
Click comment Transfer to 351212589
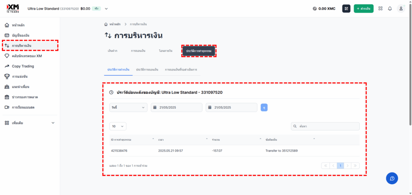281,151
